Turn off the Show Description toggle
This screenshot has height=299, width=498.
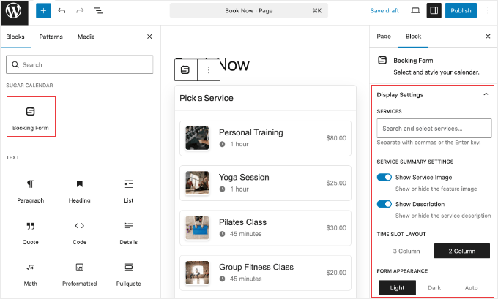[384, 204]
